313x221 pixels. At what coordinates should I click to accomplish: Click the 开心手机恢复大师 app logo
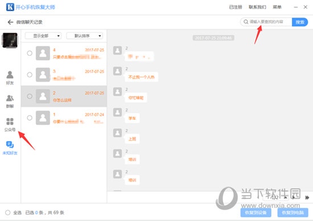point(10,7)
